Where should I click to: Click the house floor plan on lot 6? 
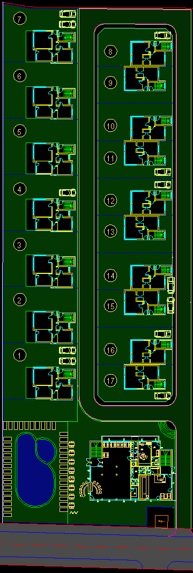(x=54, y=103)
